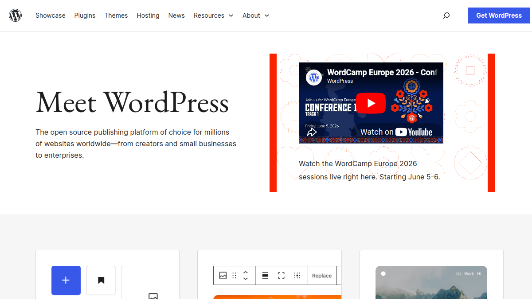This screenshot has width=532, height=299.
Task: Play the WordCamp Europe YouTube video
Action: tap(371, 103)
